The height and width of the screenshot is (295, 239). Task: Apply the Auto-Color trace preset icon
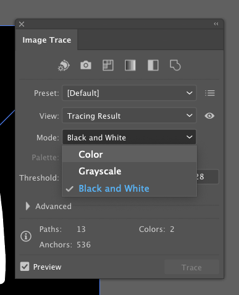64,66
